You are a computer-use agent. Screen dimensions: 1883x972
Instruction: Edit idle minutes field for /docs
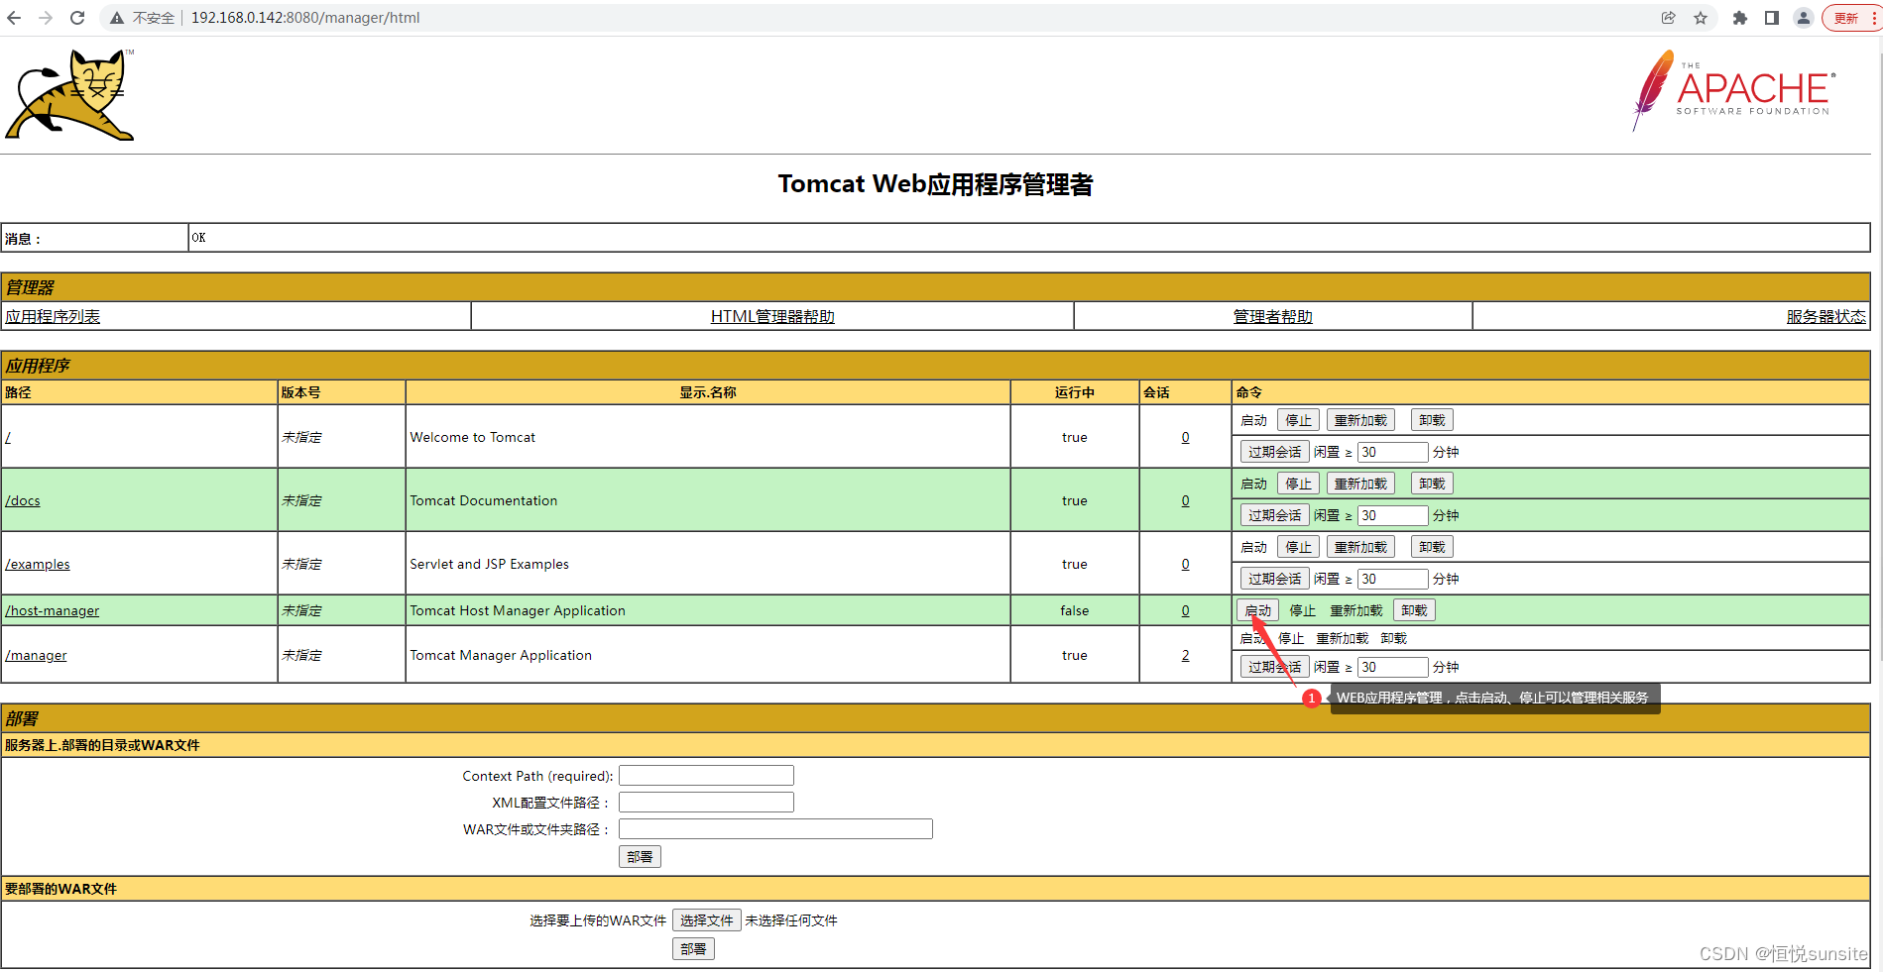pos(1392,515)
